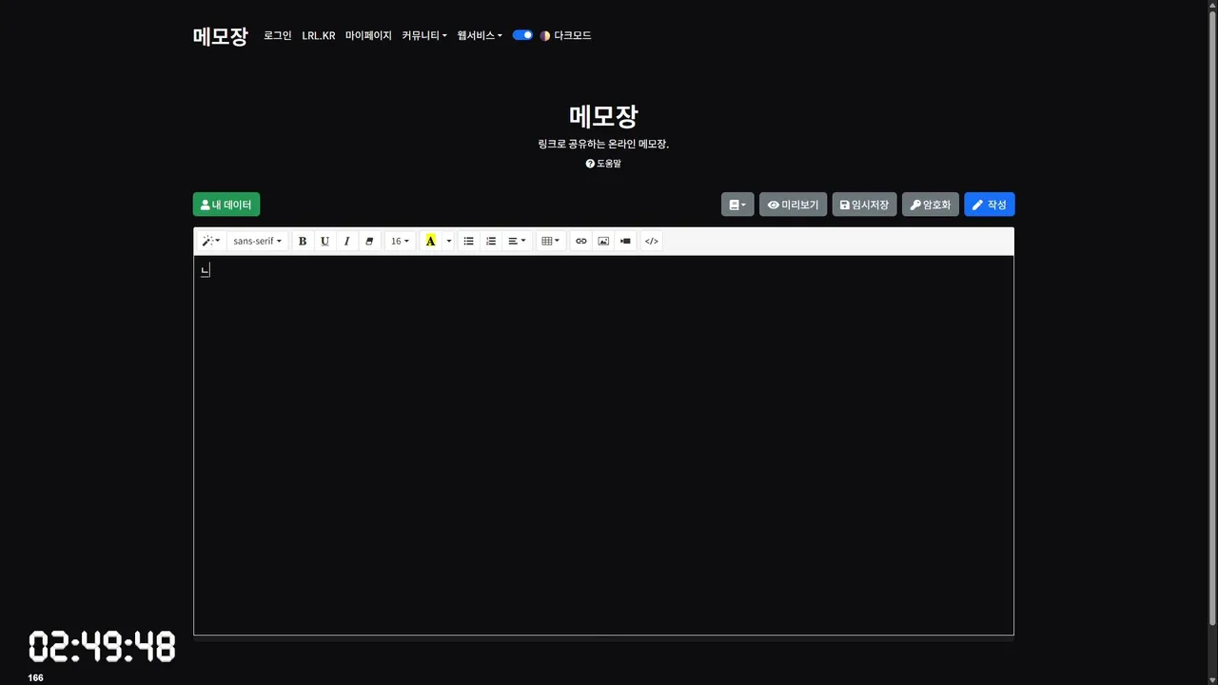This screenshot has width=1218, height=685.
Task: Expand the 웹서비스 dropdown menu
Action: pos(480,35)
